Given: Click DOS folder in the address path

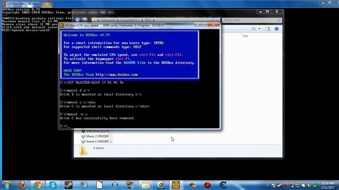Looking at the screenshot, I should pyautogui.click(x=148, y=20).
